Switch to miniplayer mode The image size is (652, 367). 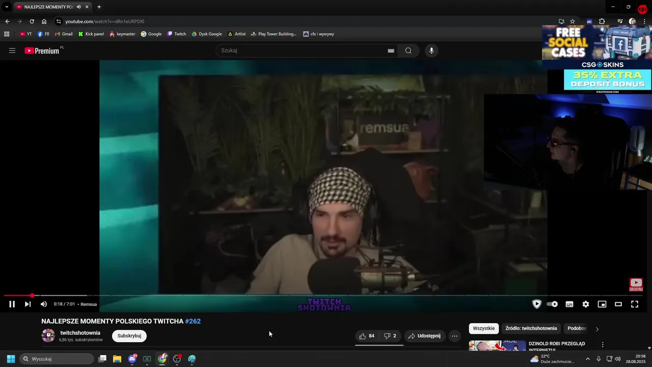point(602,304)
